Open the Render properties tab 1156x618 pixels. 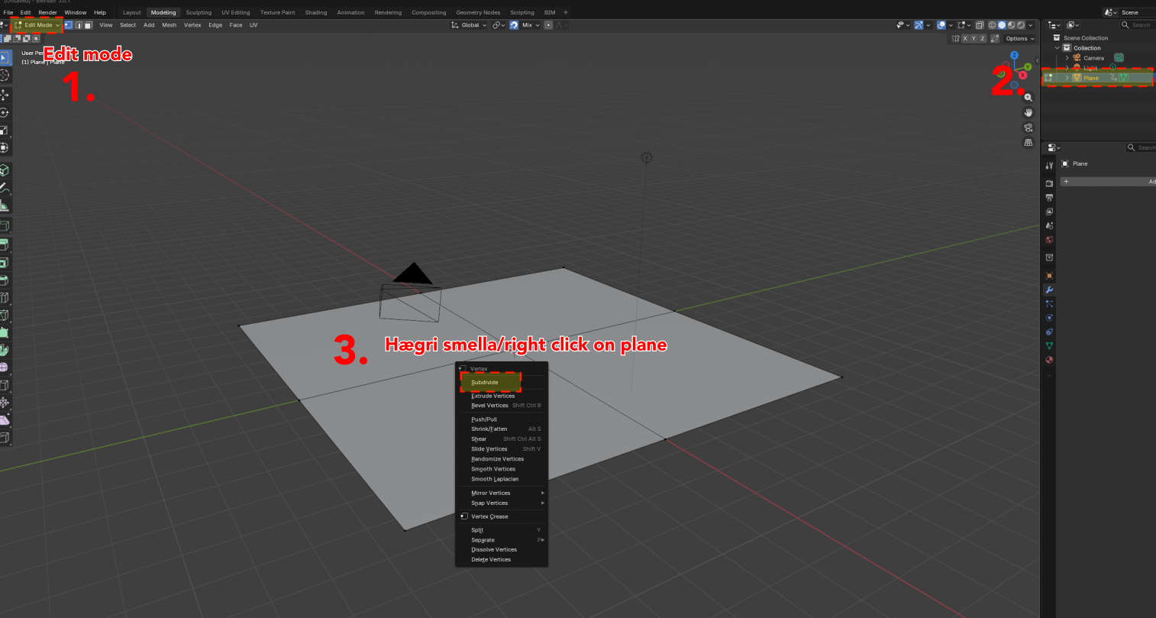(x=1049, y=183)
